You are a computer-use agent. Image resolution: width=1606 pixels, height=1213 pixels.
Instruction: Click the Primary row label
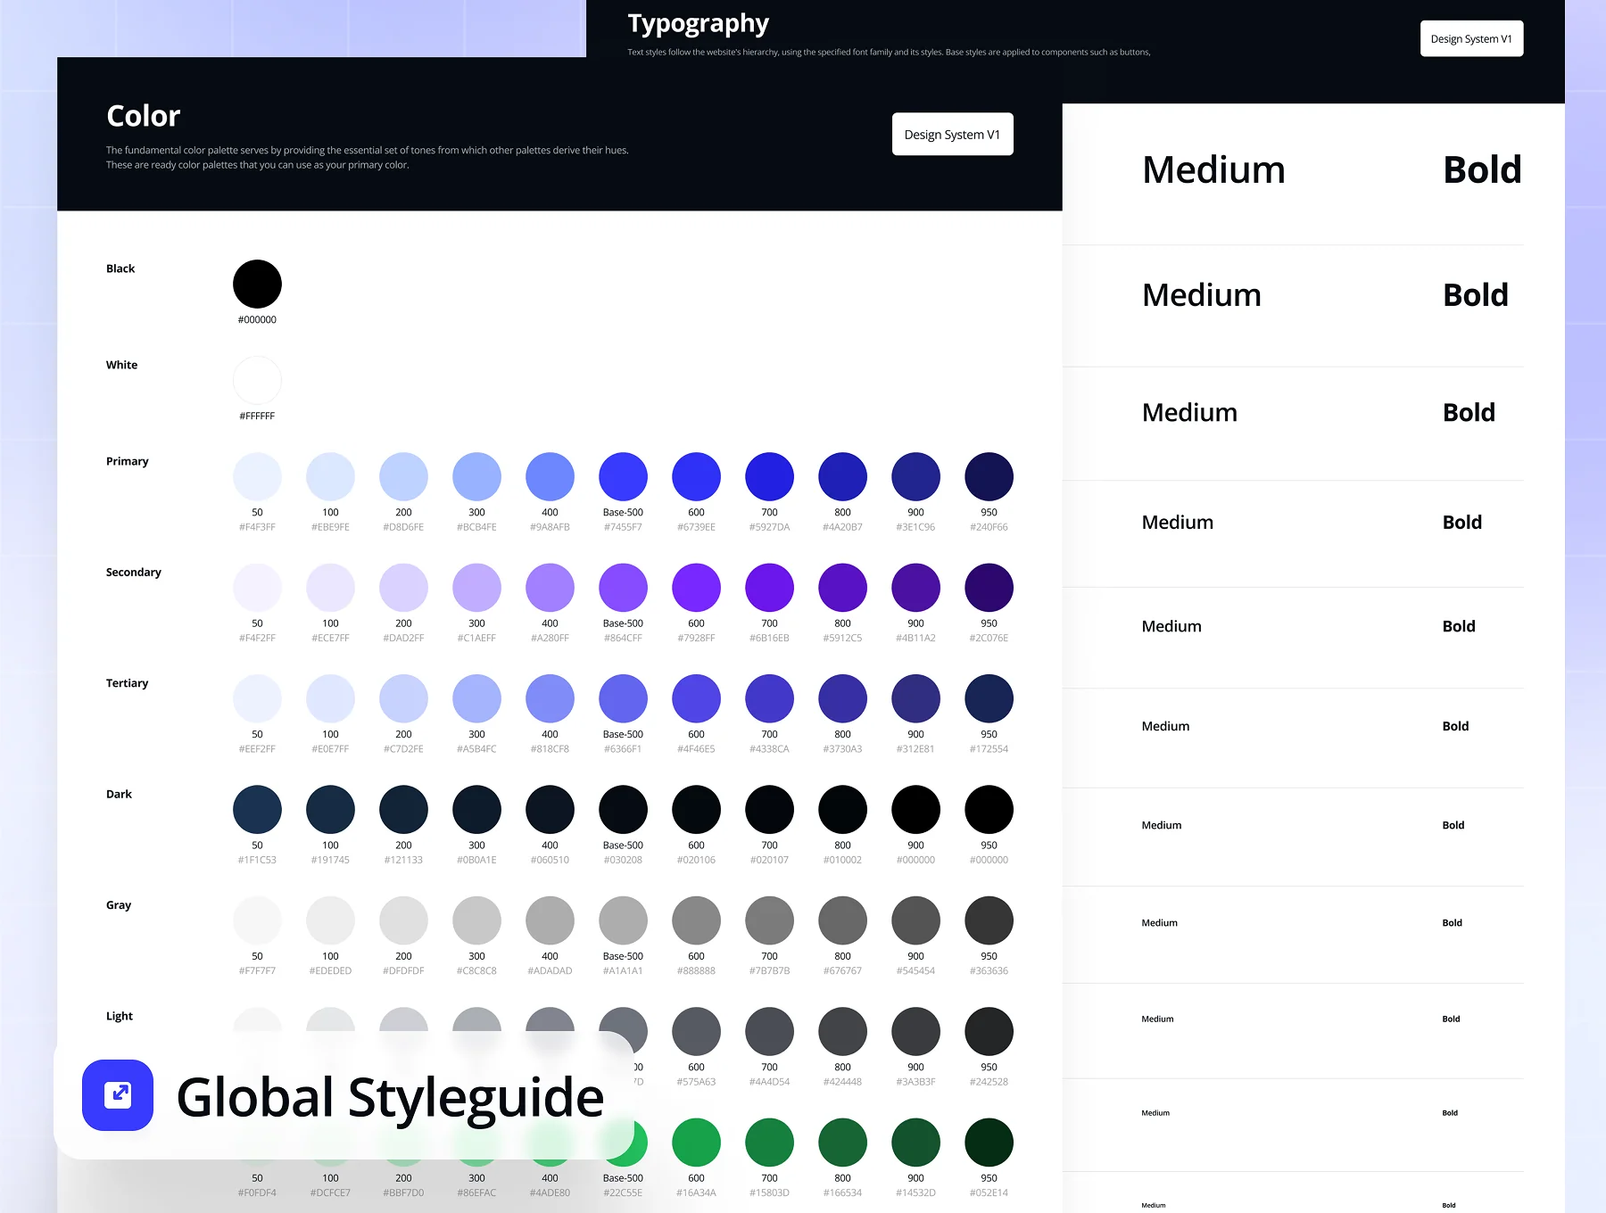click(x=127, y=461)
